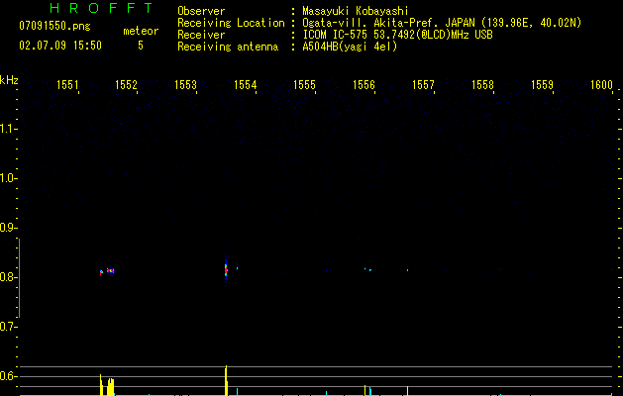623x396 pixels.
Task: Click the HROFFT title text
Action: click(101, 8)
